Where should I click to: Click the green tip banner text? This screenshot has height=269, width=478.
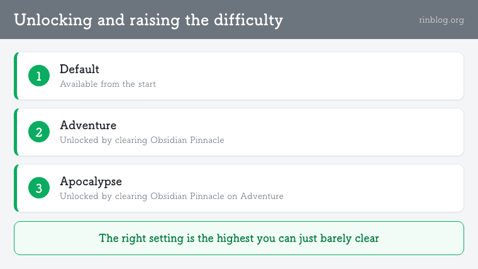[239, 238]
